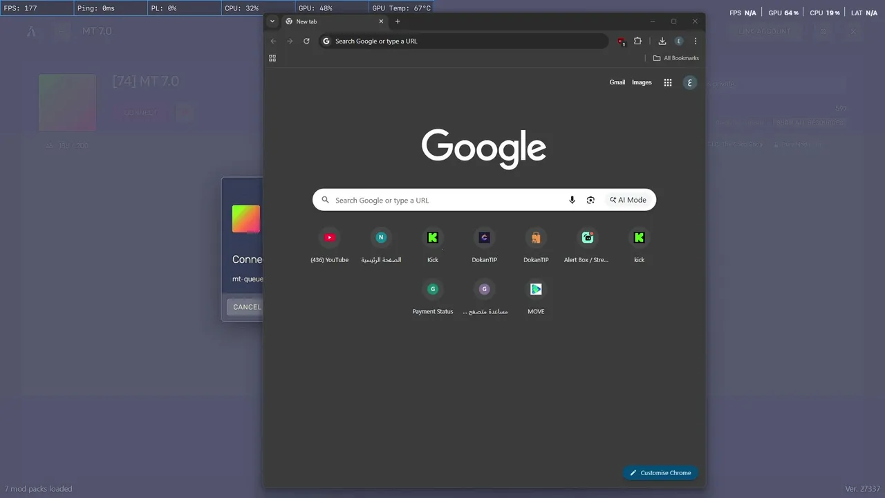Viewport: 885px width, 498px height.
Task: Open the tab search dropdown arrow
Action: 272,21
